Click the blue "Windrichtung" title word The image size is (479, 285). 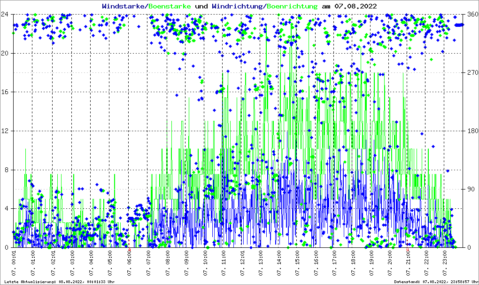(238, 6)
